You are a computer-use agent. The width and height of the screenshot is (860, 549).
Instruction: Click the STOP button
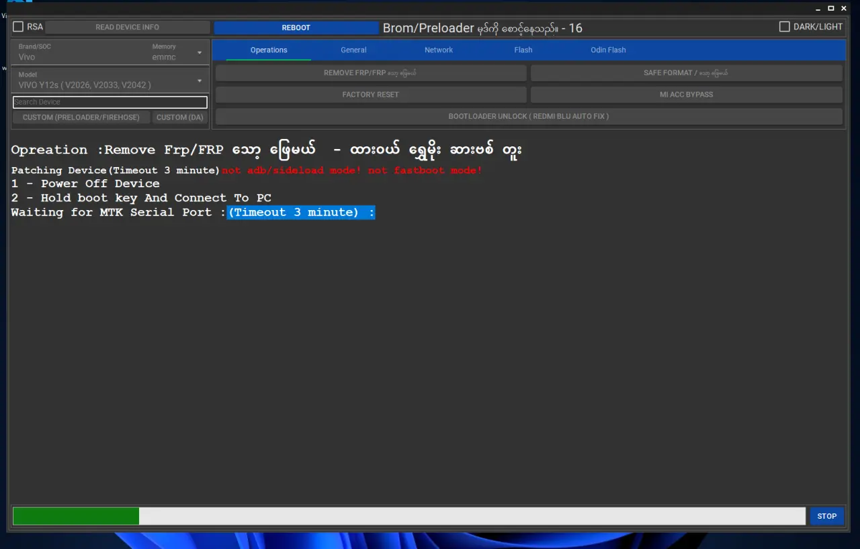tap(826, 516)
